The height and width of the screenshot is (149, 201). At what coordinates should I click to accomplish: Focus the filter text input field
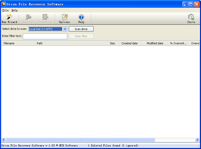coord(45,36)
